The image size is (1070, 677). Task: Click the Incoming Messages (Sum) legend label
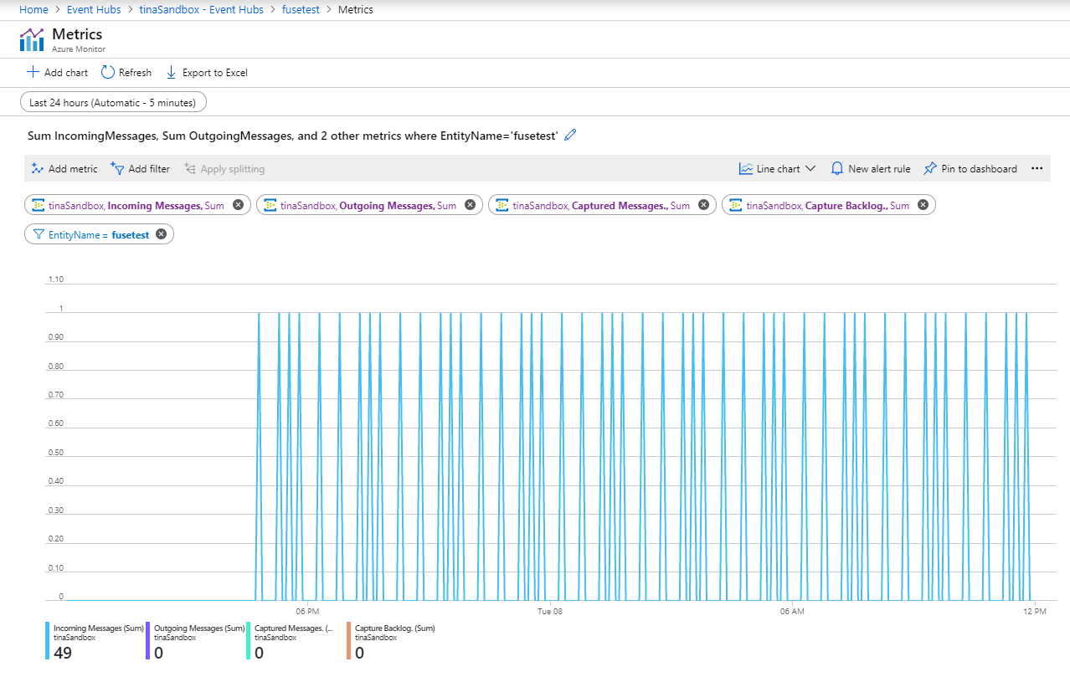(x=99, y=628)
